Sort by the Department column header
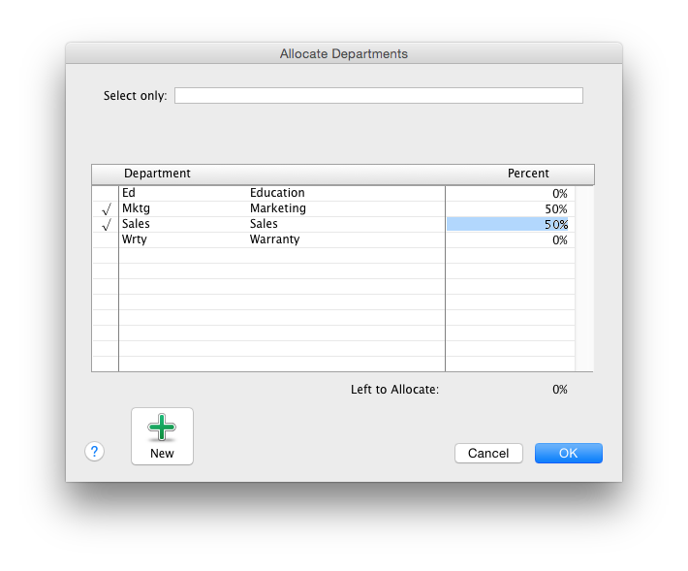 tap(157, 174)
